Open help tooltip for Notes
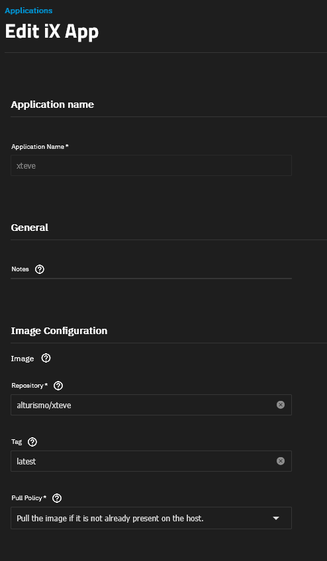Image resolution: width=327 pixels, height=561 pixels. [40, 269]
